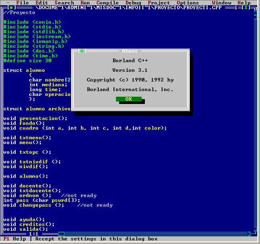Click the 'Borland C++' text in About

click(x=130, y=61)
